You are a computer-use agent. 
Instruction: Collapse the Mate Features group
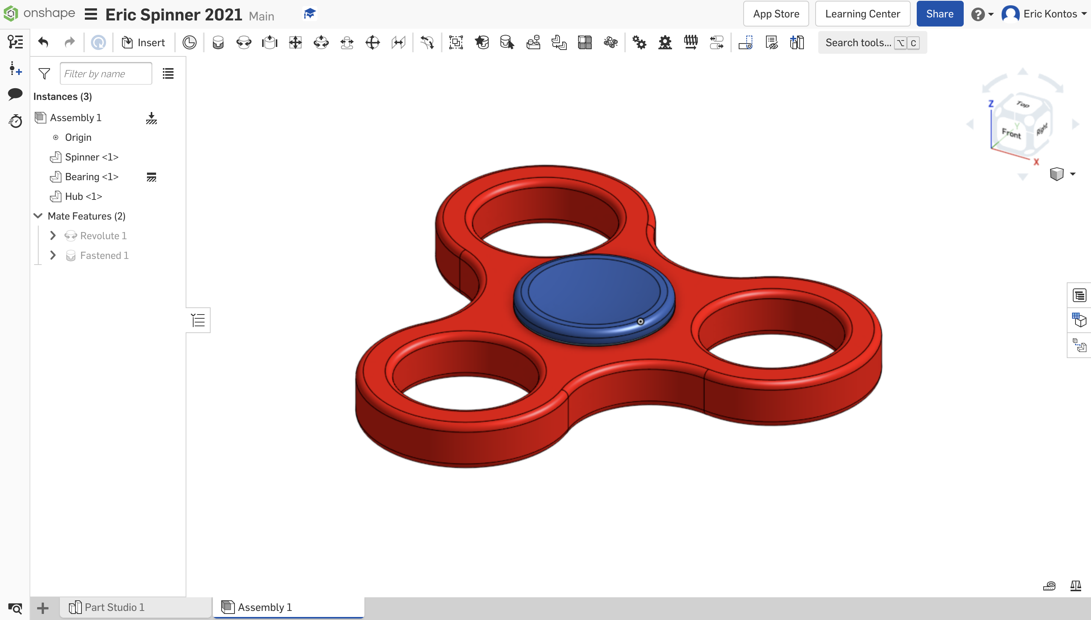tap(38, 216)
